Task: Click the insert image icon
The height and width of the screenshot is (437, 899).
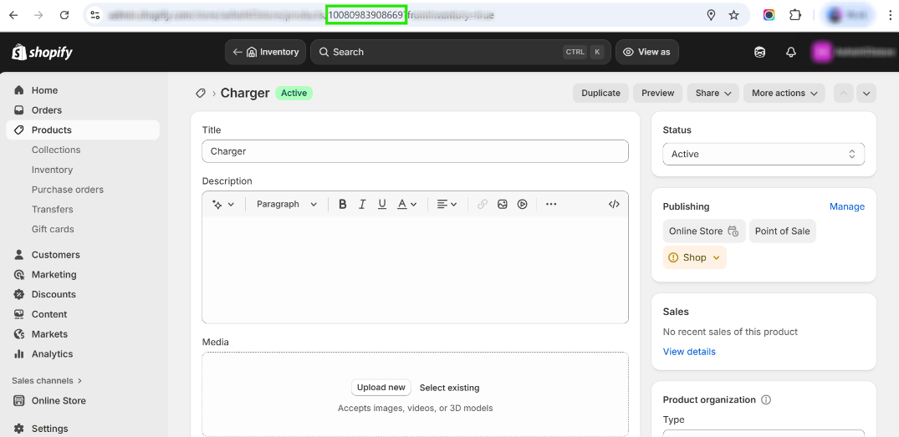Action: (x=503, y=204)
